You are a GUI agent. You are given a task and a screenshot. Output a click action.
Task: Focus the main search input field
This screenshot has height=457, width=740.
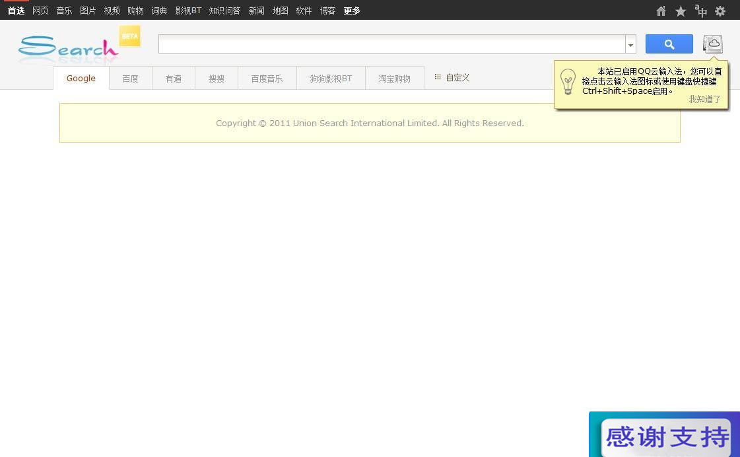(391, 44)
